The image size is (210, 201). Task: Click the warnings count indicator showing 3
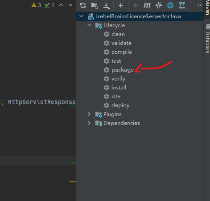36,5
